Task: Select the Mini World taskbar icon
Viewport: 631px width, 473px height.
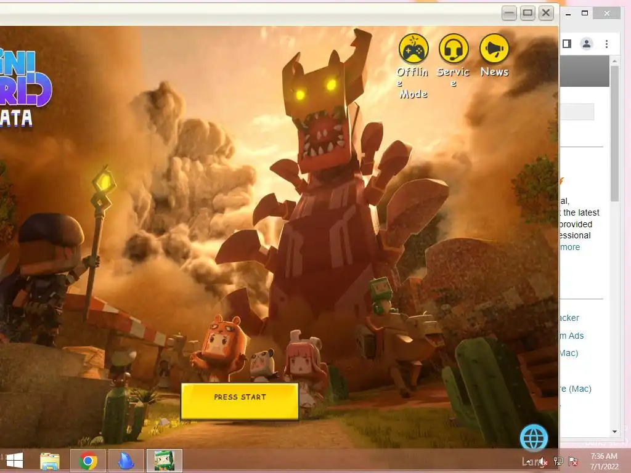Action: pos(164,461)
